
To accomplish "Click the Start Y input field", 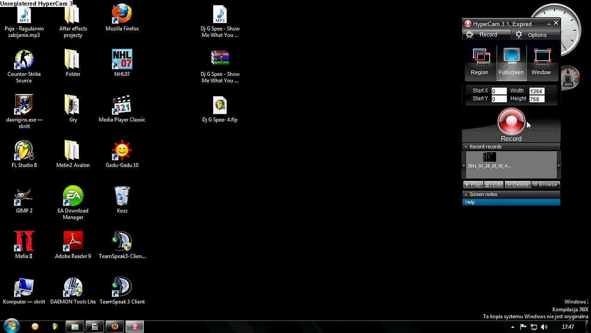I will click(x=499, y=99).
